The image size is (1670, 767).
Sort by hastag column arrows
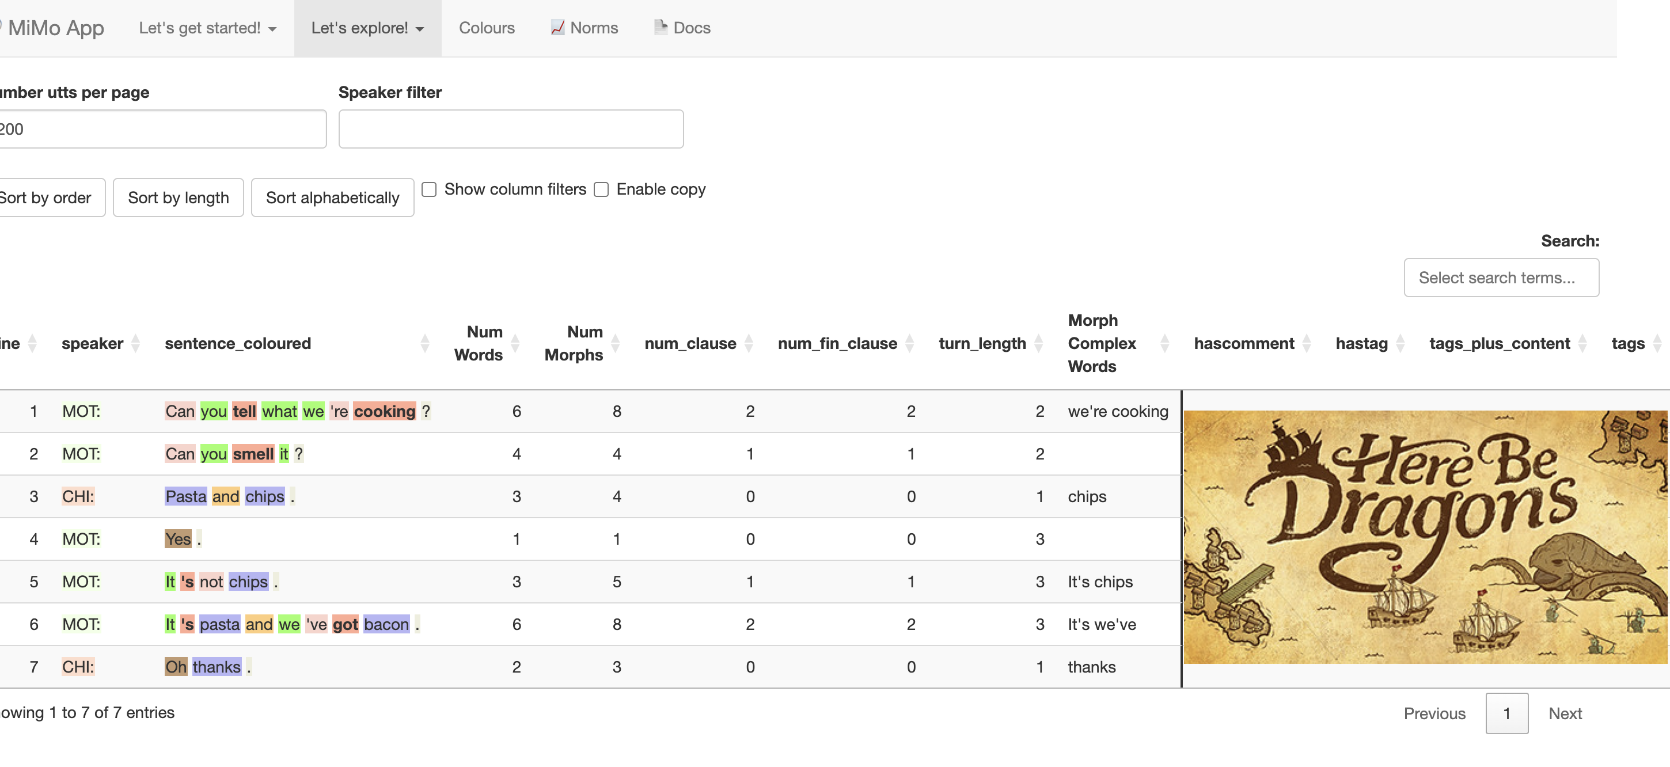[1400, 343]
